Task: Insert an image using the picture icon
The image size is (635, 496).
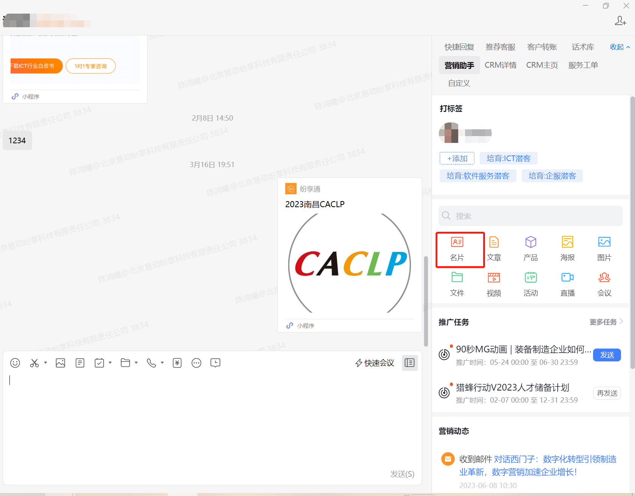Action: [x=60, y=363]
